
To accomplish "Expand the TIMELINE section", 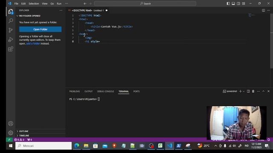I will 41,136.
